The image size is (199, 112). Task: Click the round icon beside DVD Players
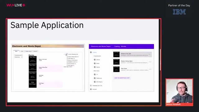(x=95, y=82)
